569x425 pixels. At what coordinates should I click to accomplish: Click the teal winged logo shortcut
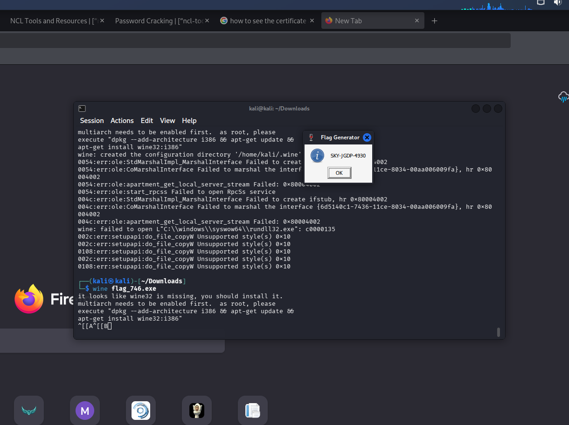(x=29, y=411)
